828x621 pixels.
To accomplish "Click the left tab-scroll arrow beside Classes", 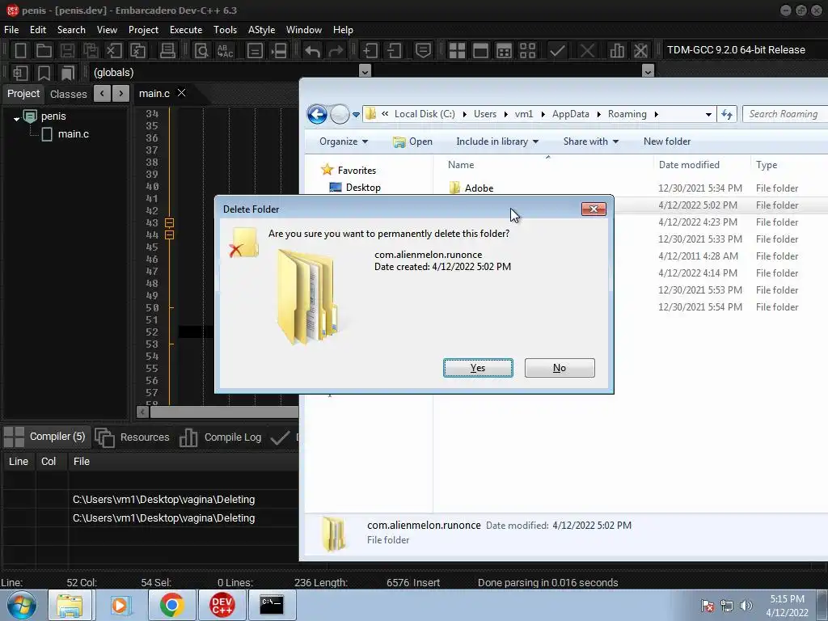I will click(x=102, y=94).
